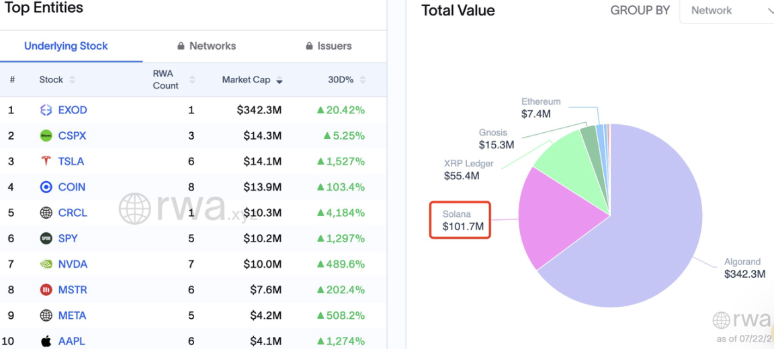Click the MSTR red logo icon

pos(46,290)
